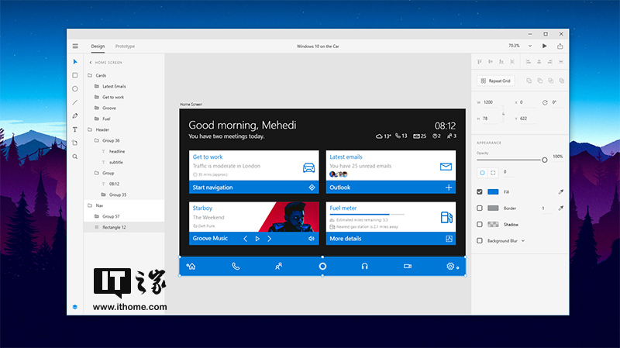The height and width of the screenshot is (348, 620).
Task: Select the Line tool
Action: [x=74, y=102]
